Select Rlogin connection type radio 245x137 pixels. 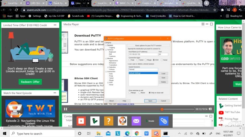click(146, 60)
